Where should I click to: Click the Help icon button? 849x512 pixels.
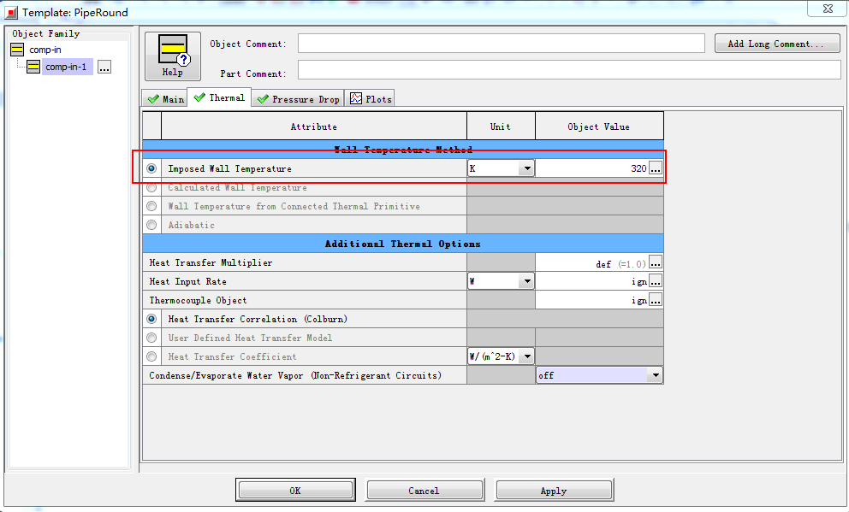point(172,56)
